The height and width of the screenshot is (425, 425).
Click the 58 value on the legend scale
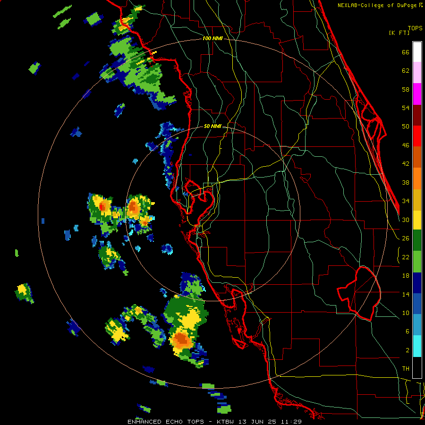pos(406,89)
